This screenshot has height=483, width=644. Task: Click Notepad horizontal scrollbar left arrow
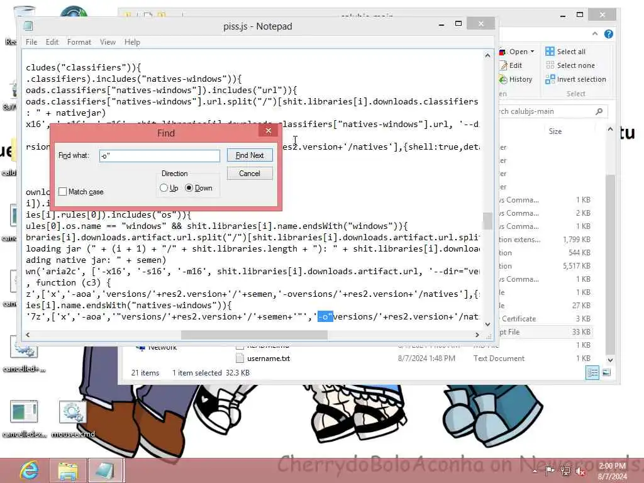28,335
